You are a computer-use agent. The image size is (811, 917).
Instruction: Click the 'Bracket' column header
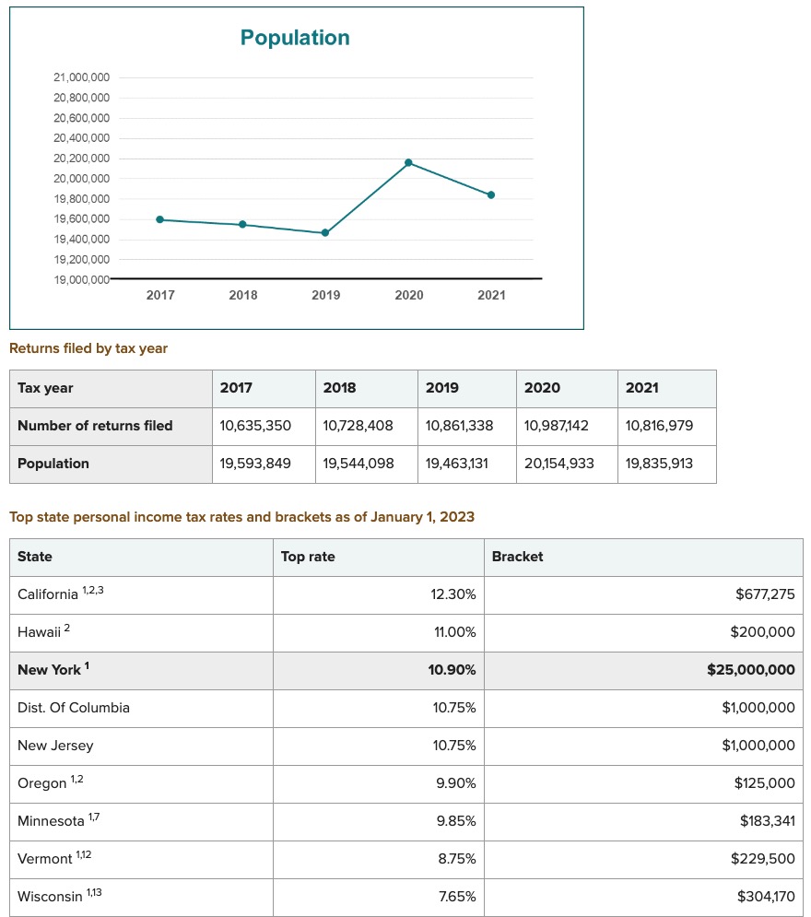(x=517, y=557)
